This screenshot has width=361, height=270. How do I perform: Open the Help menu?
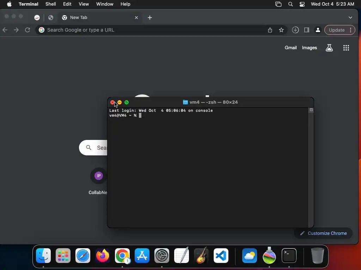[x=126, y=4]
